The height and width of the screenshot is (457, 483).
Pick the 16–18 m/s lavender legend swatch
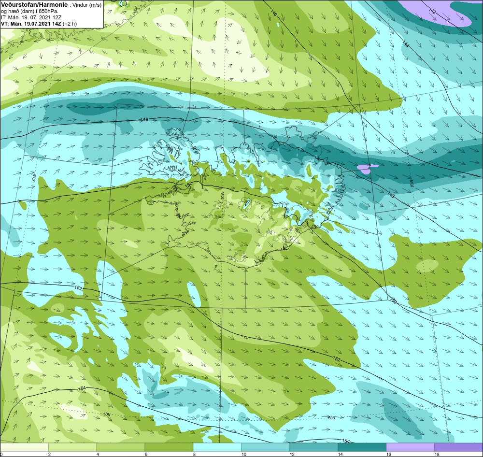tap(410, 447)
